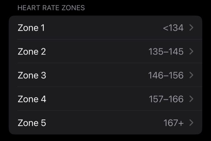Click the <134 heart rate value
Screen dimensions: 211x141
click(x=173, y=28)
